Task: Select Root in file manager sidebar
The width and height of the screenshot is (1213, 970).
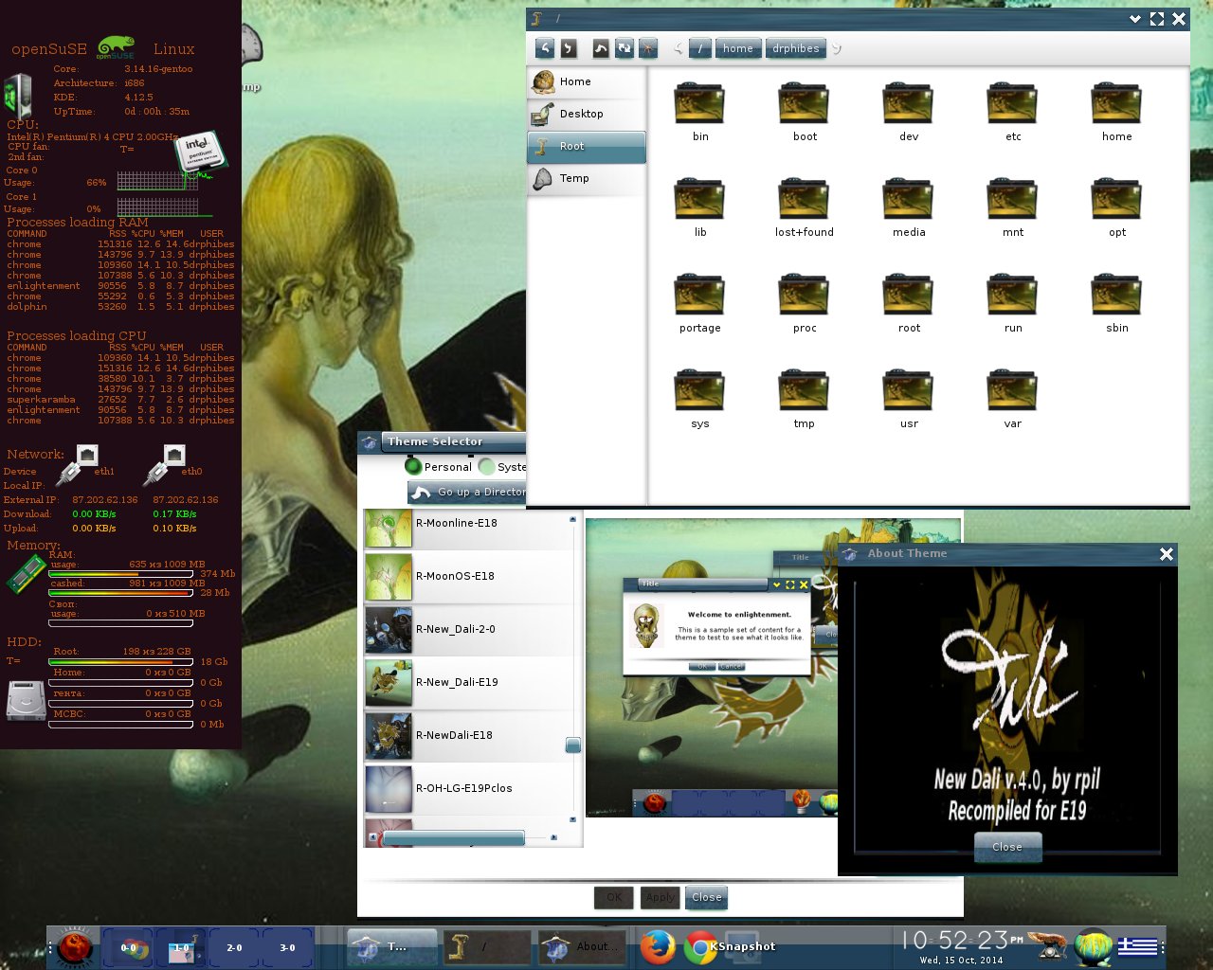Action: [x=587, y=147]
